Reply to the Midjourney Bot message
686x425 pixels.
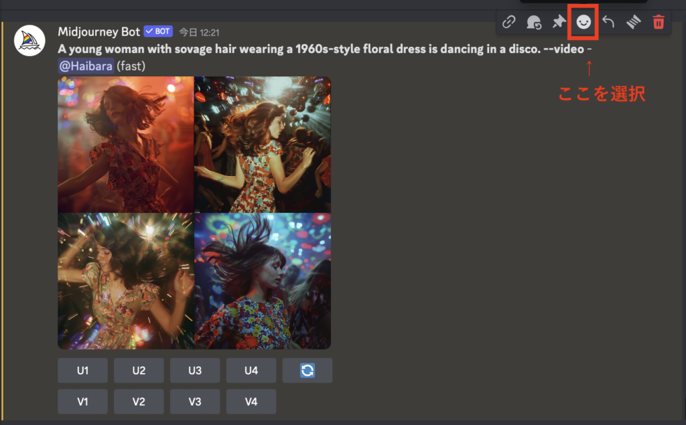pos(608,22)
